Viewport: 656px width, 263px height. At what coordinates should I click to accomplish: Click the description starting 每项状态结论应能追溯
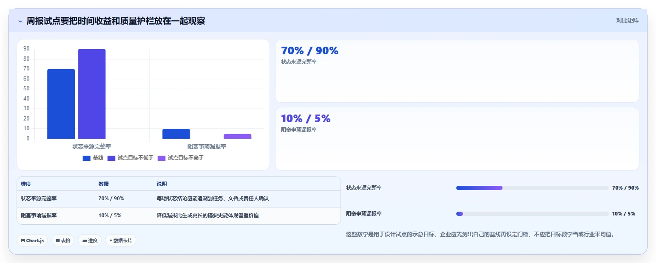click(x=213, y=199)
